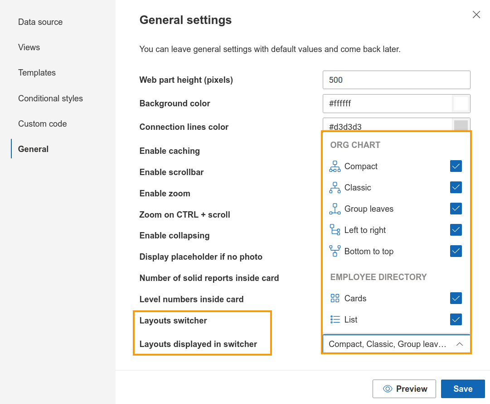Click the Zoom on CTRL + scroll label

184,214
